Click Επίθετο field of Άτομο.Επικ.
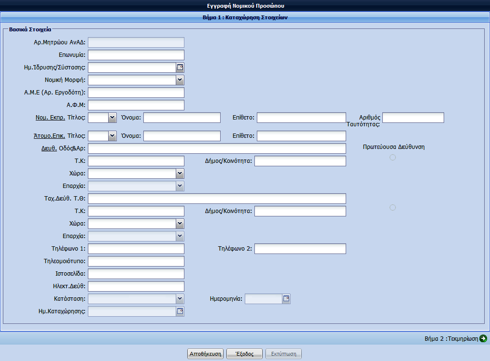The image size is (490, 361). [x=301, y=136]
